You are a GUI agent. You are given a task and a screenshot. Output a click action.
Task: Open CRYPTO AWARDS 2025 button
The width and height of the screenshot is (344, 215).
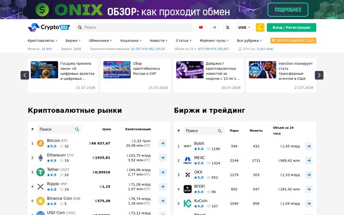293,41
